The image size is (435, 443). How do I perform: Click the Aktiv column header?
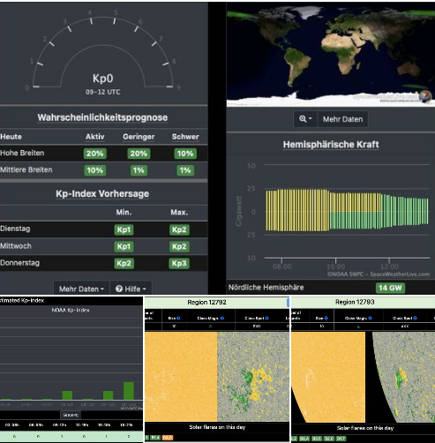[x=95, y=137]
